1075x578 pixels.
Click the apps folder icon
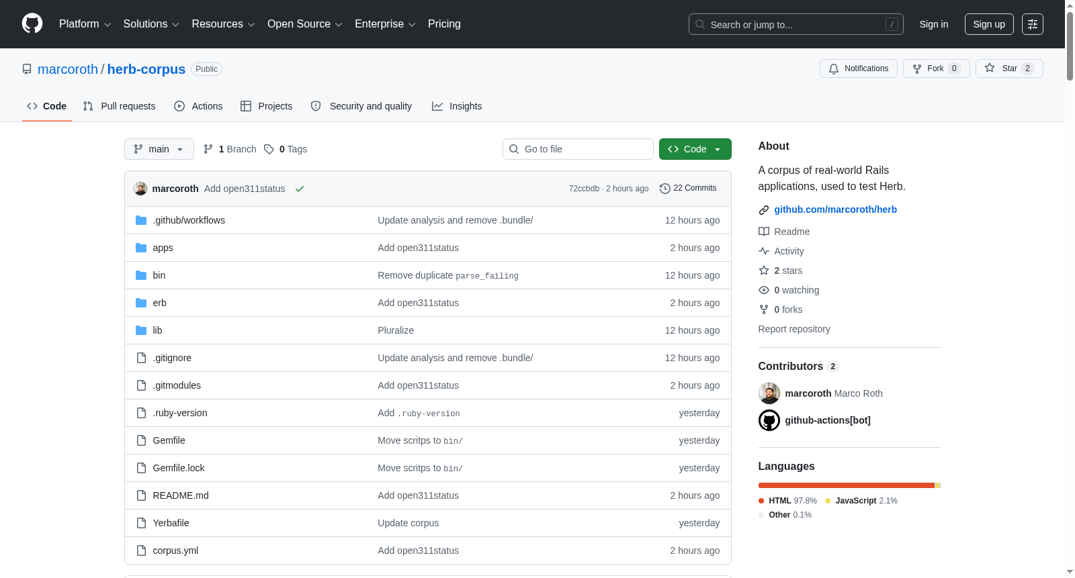click(141, 248)
